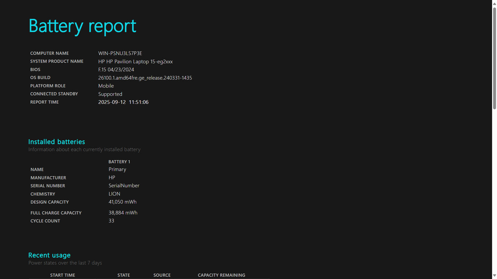Screen dimensions: 497x279
Task: Click the 'NAME' row label
Action: 37,170
